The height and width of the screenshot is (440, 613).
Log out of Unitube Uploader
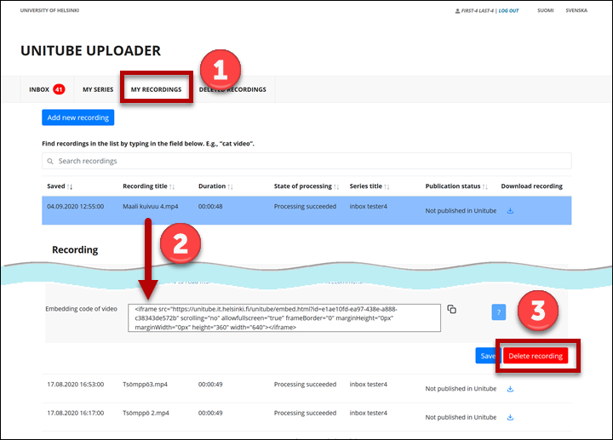pyautogui.click(x=508, y=11)
